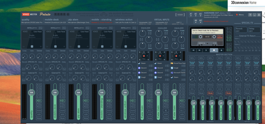Open A1 hardware output device dropdown
This screenshot has width=265, height=124.
click(191, 15)
